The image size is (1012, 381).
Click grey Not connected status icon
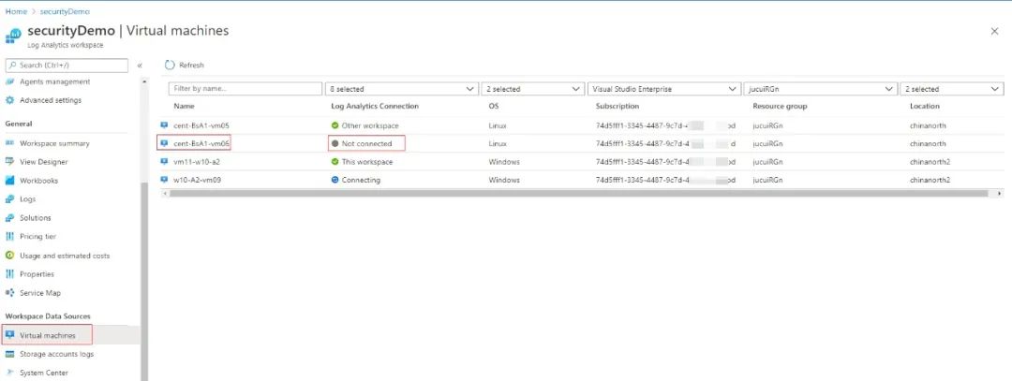click(335, 144)
